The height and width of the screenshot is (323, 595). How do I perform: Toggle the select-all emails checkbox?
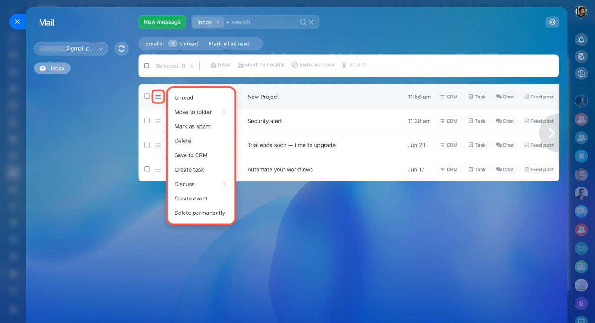146,66
